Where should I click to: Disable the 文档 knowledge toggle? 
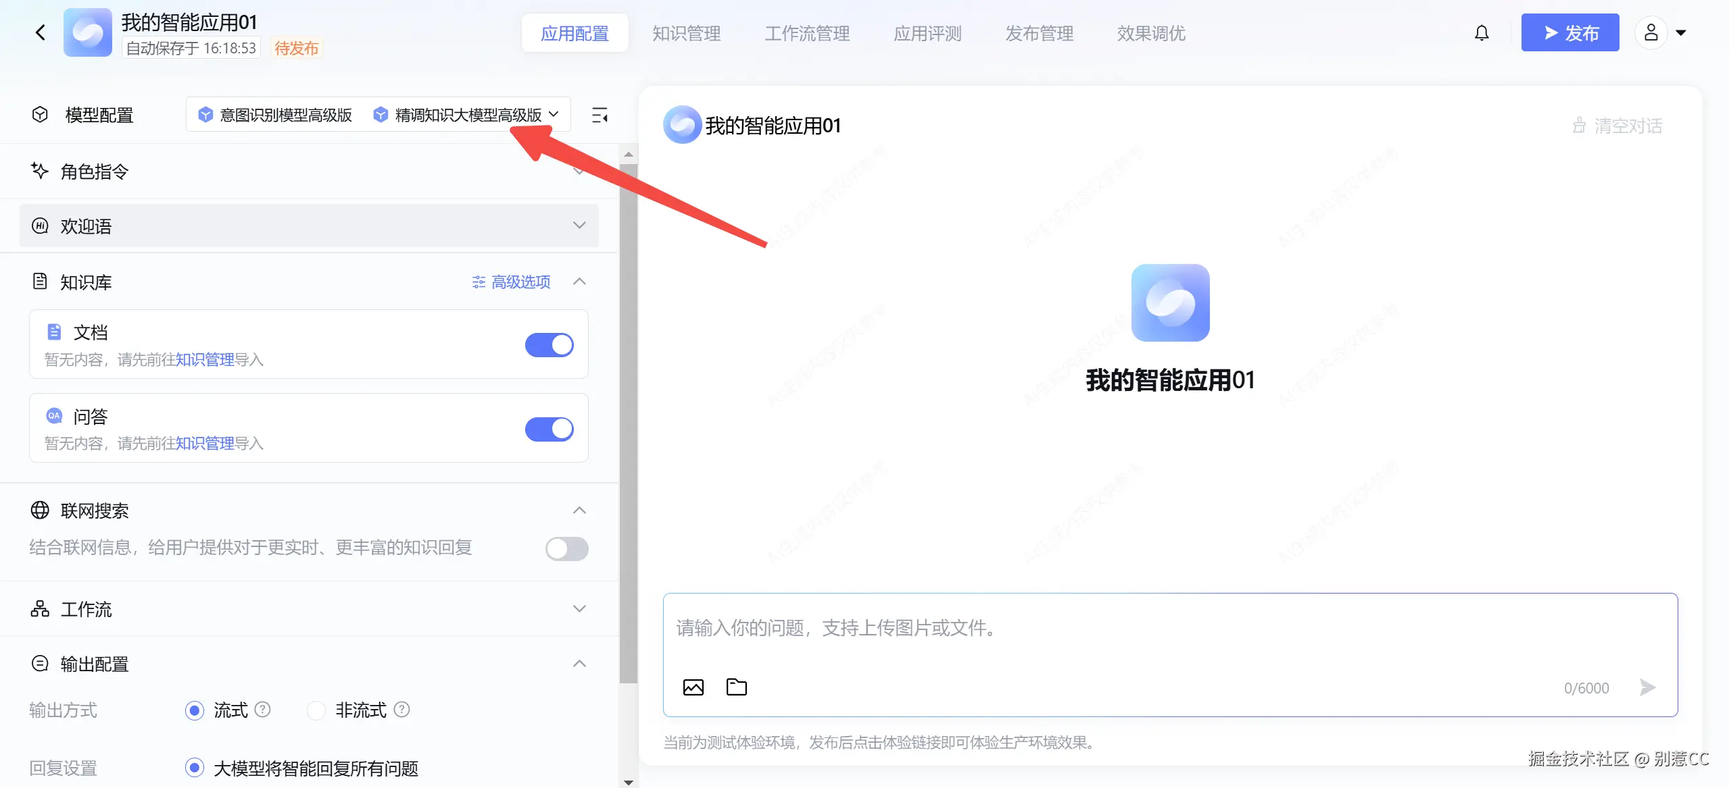click(x=549, y=345)
